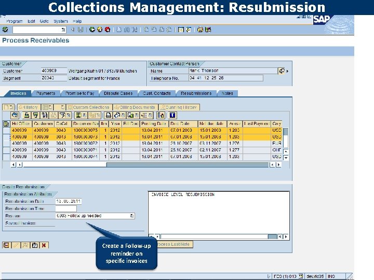This screenshot has height=280, width=374.
Task: Click the Sort Ascending icon
Action: (26, 115)
